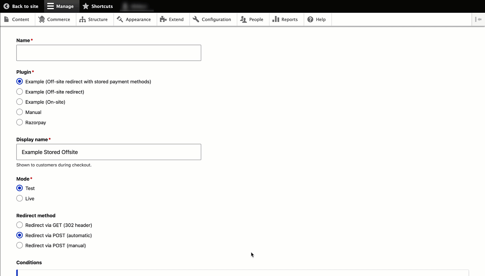Click the Extend puzzle piece icon
This screenshot has height=276, width=485.
coord(163,19)
